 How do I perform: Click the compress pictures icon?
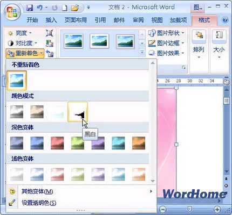point(49,33)
